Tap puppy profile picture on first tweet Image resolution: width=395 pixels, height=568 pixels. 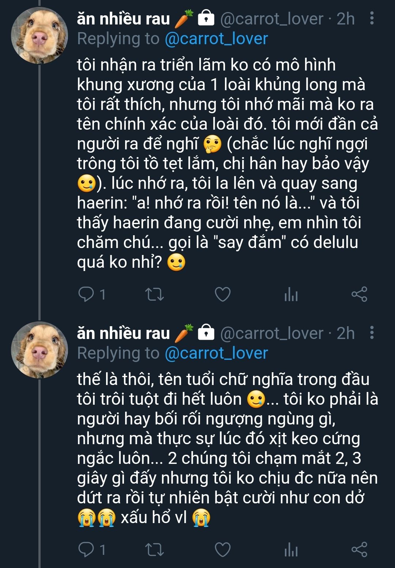click(39, 35)
